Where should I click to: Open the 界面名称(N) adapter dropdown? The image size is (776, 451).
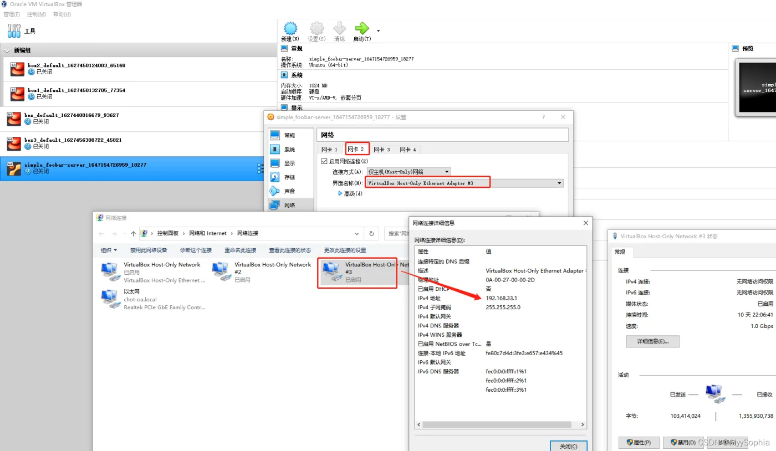pos(464,183)
